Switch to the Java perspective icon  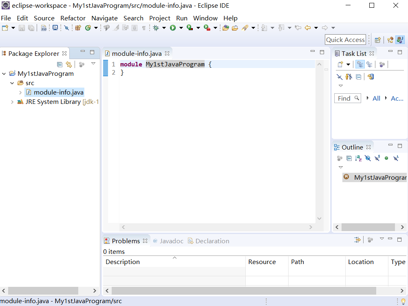click(x=400, y=40)
